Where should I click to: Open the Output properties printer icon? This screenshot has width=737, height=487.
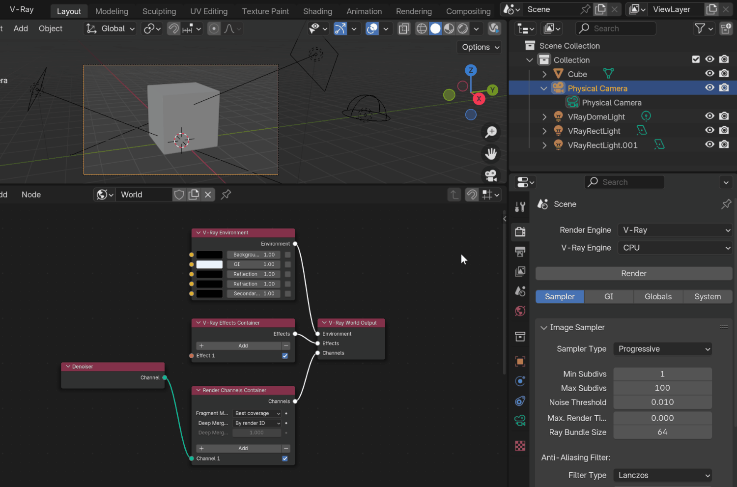tap(520, 252)
